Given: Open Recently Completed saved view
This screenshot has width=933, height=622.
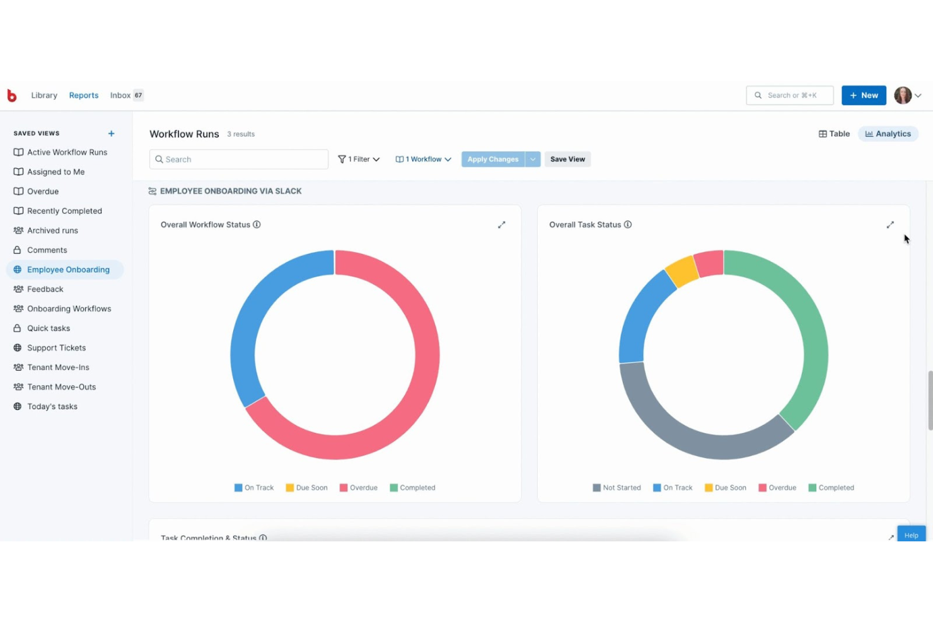Looking at the screenshot, I should [66, 211].
